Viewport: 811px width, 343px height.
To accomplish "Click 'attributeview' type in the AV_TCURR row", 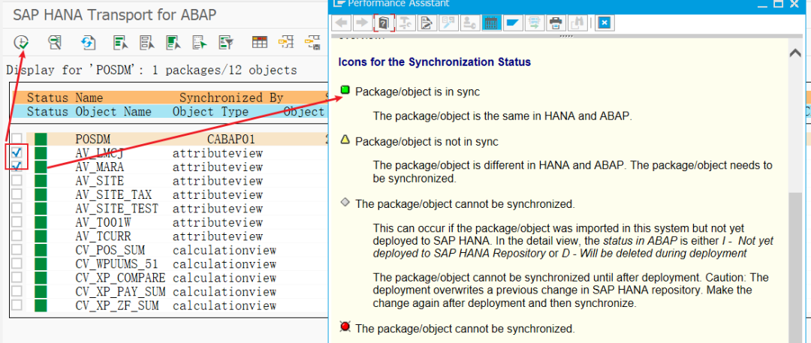I will pos(218,236).
